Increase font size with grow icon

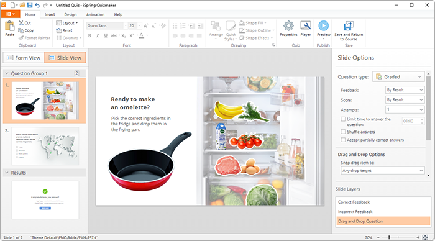tap(146, 26)
